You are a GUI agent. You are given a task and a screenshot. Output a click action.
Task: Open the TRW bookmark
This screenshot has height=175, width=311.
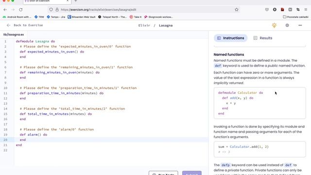(x=39, y=17)
